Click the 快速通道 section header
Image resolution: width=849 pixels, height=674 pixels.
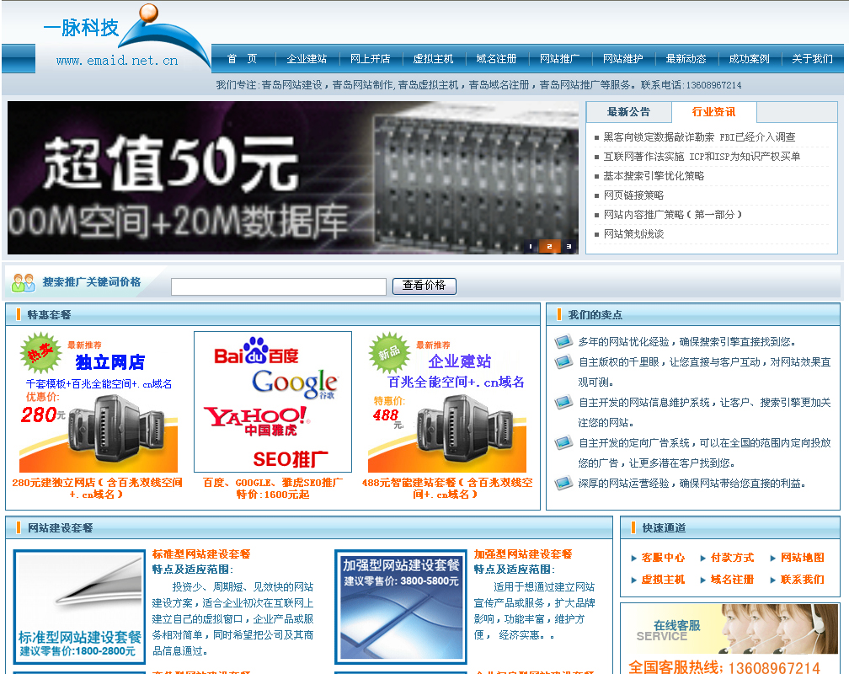[x=664, y=527]
